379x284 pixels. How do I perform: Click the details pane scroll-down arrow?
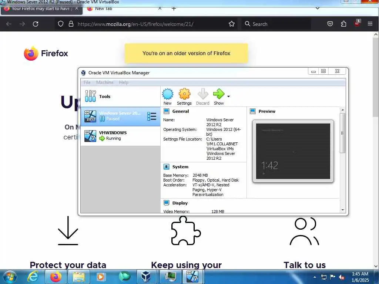click(342, 210)
